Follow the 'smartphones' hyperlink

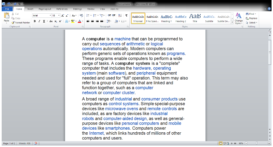(x=117, y=128)
